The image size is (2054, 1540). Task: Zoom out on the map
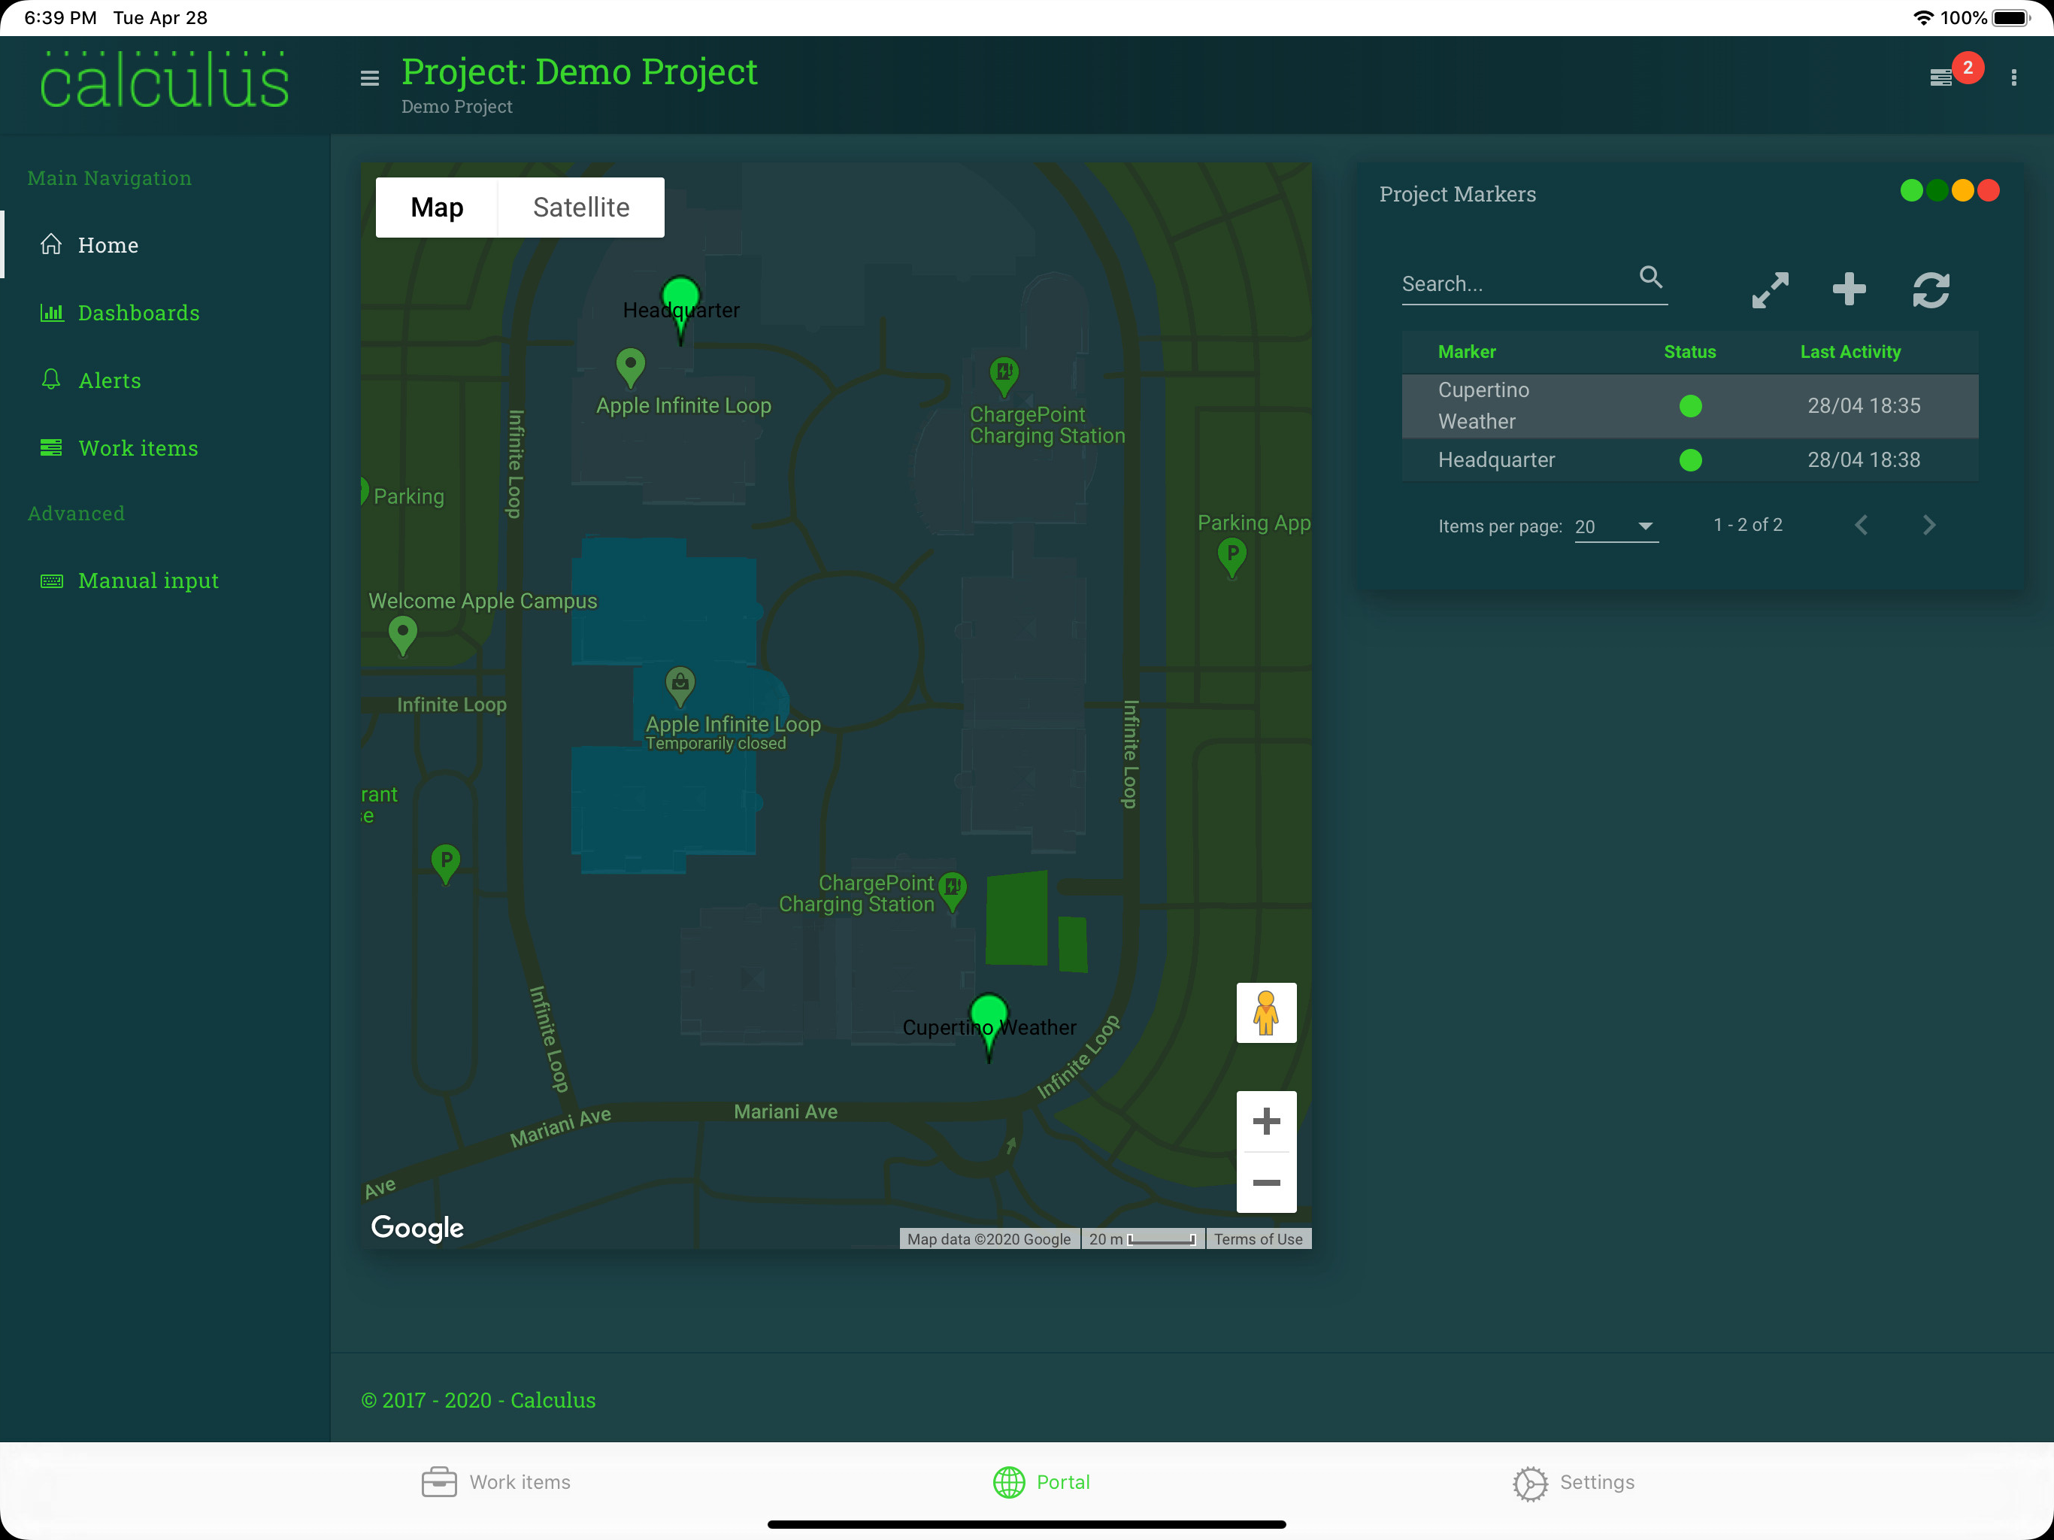click(1265, 1182)
